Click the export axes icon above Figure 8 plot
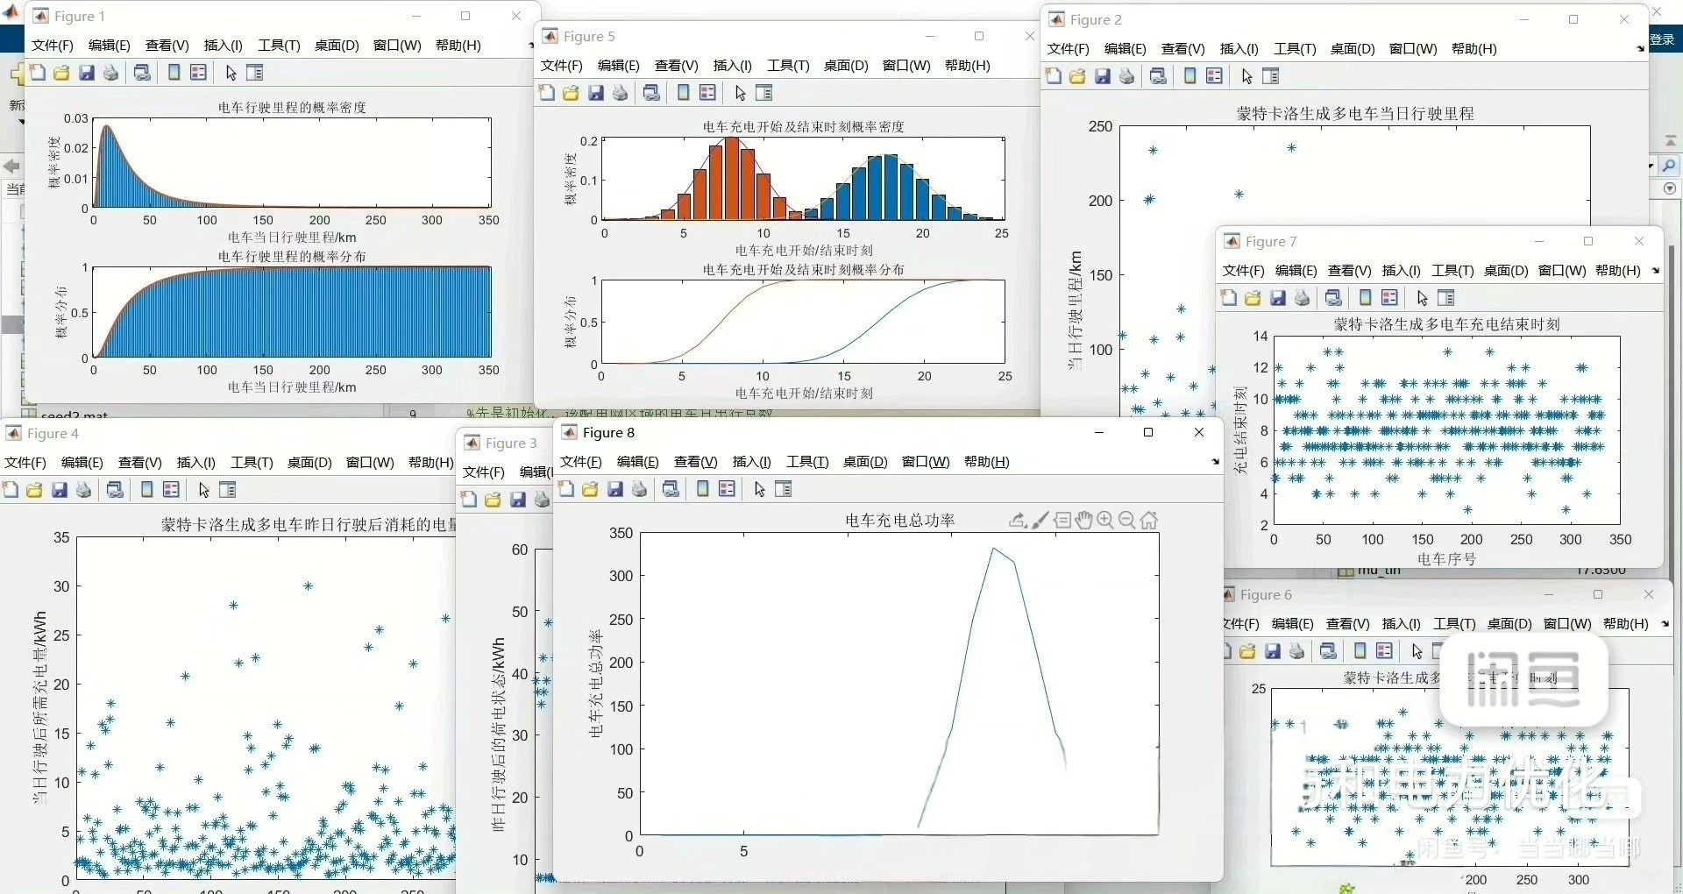1683x894 pixels. [x=1018, y=521]
